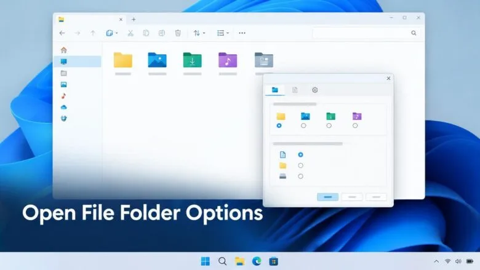Open the Pictures sidebar item

pos(63,84)
